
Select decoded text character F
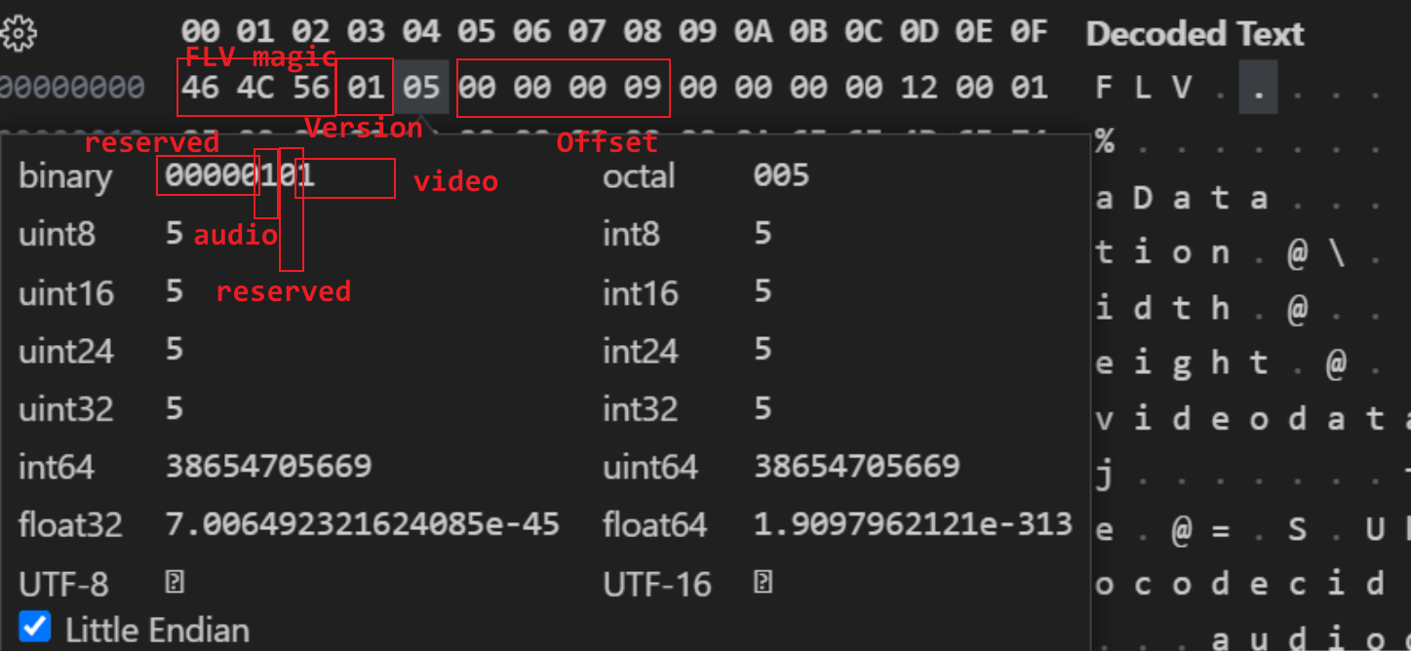coord(1104,89)
